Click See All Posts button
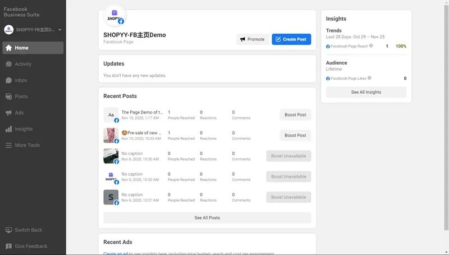449x255 pixels. point(207,218)
